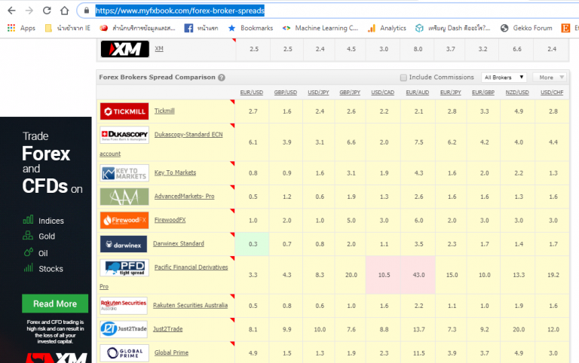The image size is (579, 363).
Task: Open the Tickmill broker link
Action: click(x=164, y=111)
